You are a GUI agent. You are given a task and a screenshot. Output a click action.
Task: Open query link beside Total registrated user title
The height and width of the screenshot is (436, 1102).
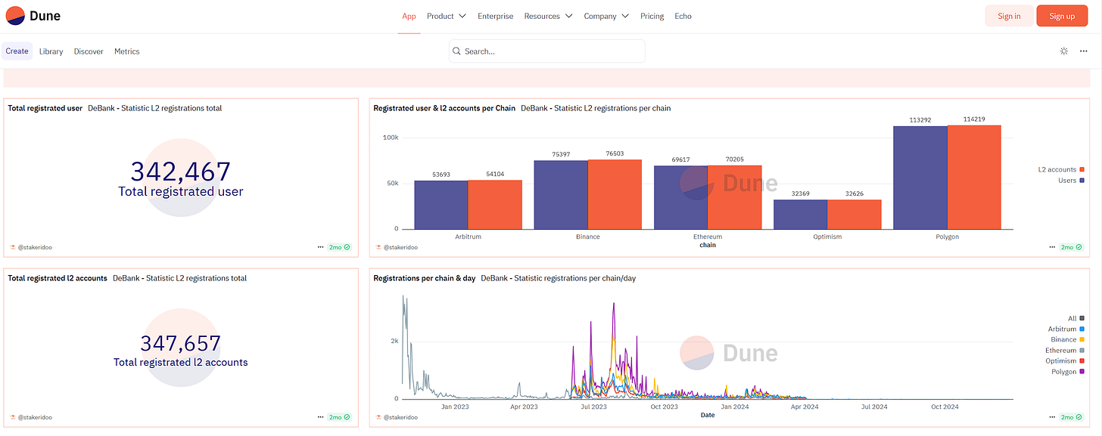coord(155,108)
